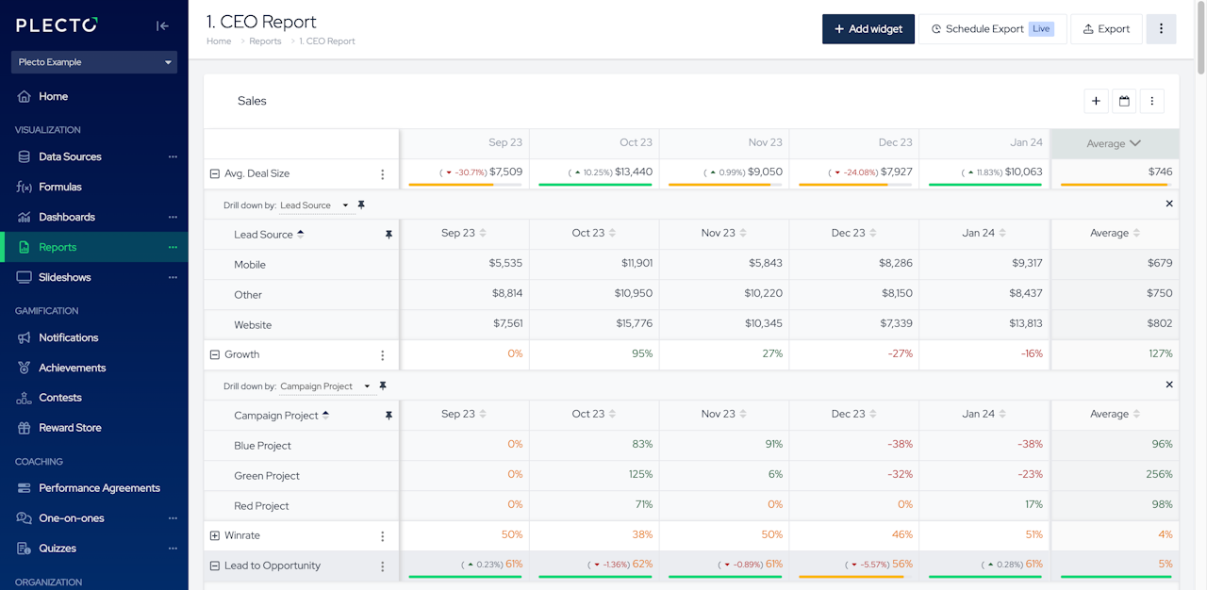Open Contests from the sidebar

point(59,398)
